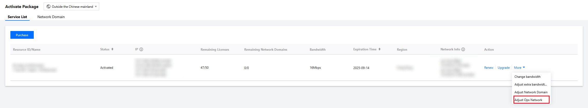588x108 pixels.
Task: Click the Upgrade link
Action: 504,68
